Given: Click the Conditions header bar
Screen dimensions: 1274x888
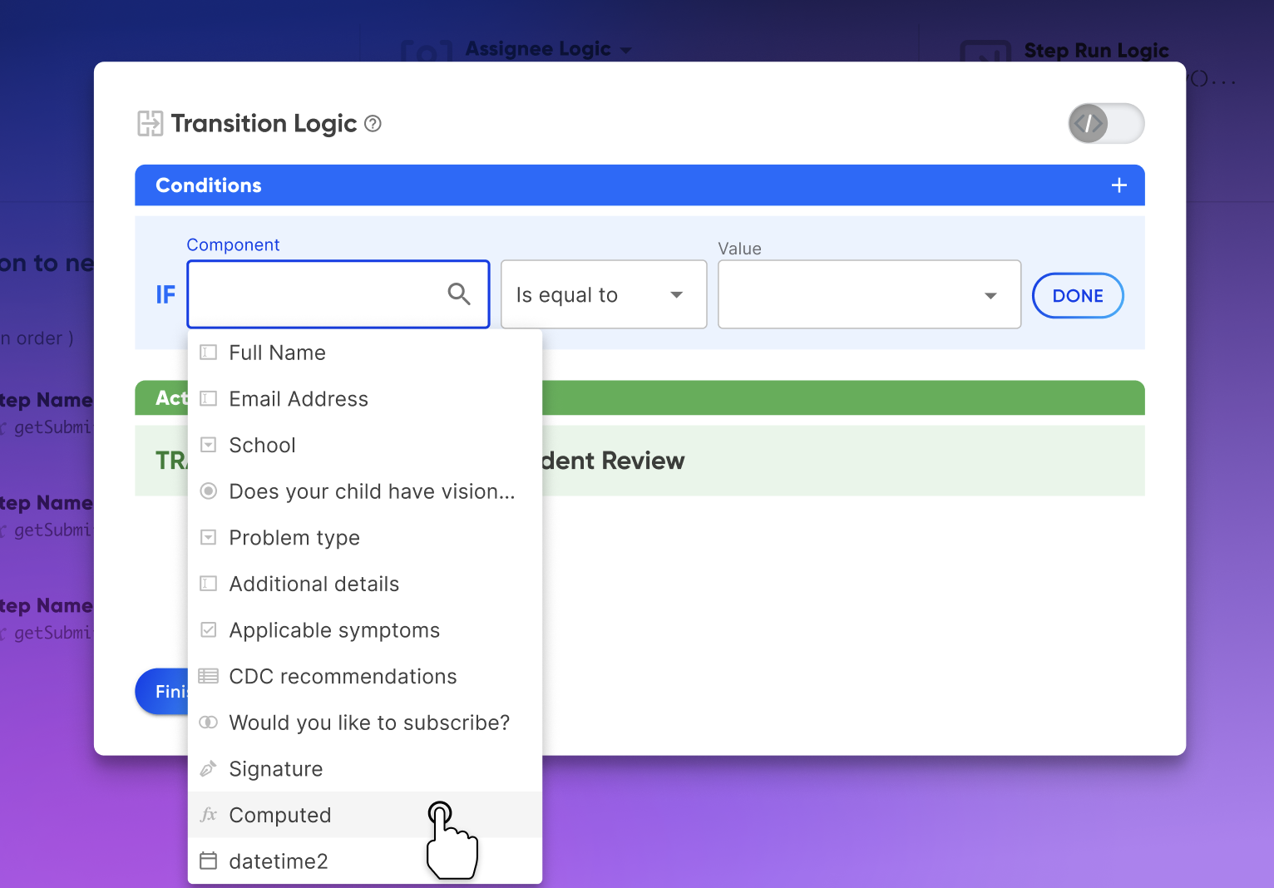Looking at the screenshot, I should pyautogui.click(x=639, y=185).
